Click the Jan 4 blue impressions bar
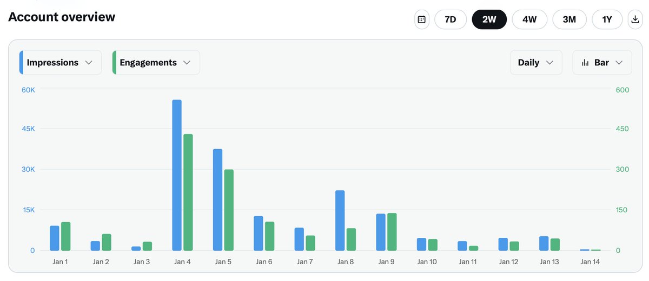Screen dimensions: 649x281 (177, 175)
